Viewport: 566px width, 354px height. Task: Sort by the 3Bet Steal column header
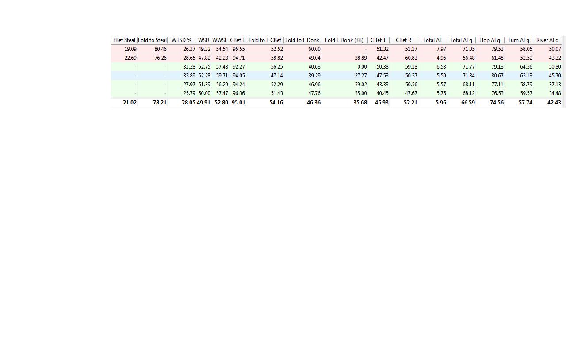(x=124, y=40)
